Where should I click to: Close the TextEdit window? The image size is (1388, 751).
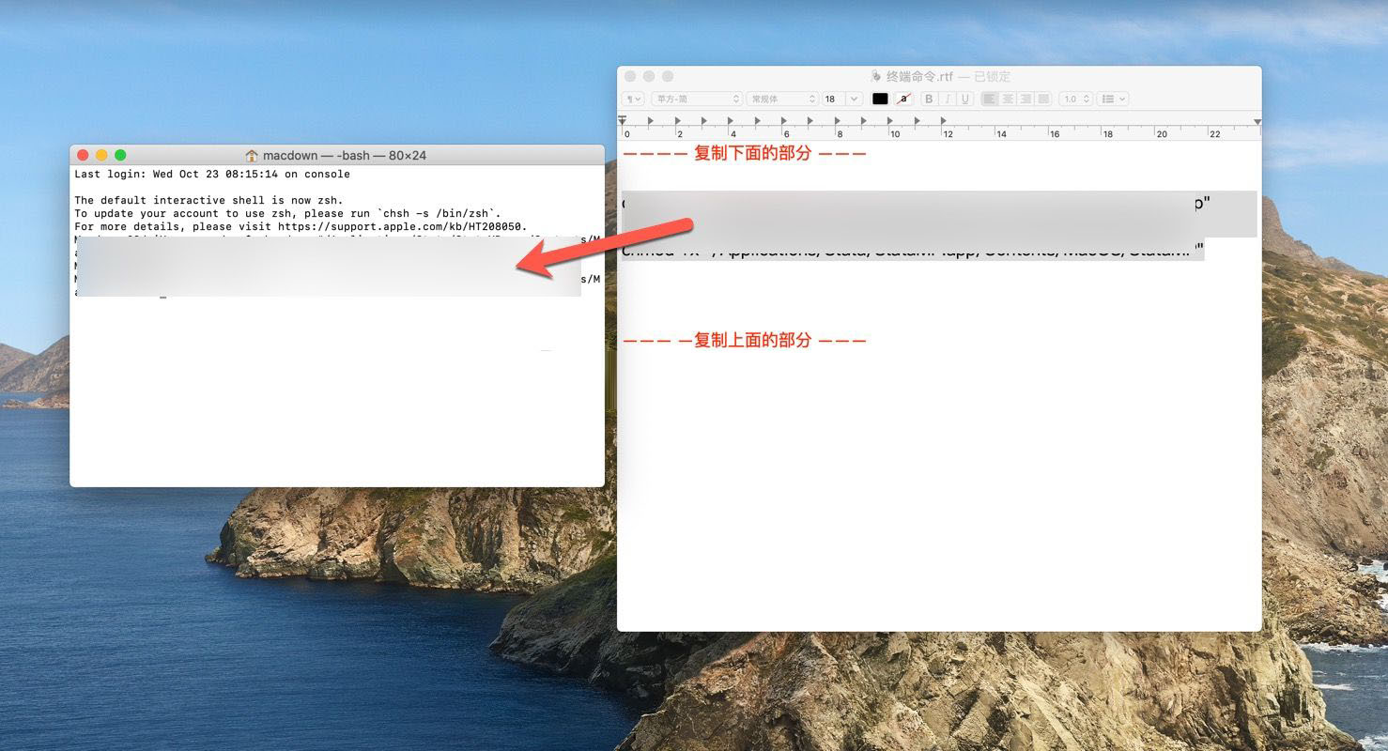coord(630,76)
